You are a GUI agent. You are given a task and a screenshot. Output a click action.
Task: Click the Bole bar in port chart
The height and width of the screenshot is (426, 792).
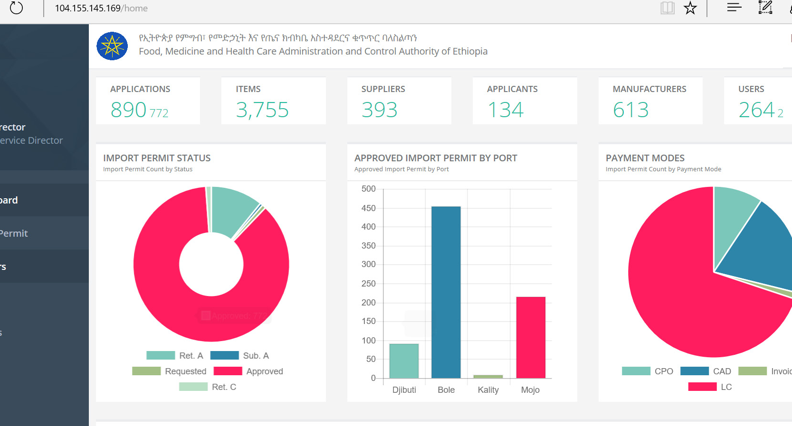446,292
